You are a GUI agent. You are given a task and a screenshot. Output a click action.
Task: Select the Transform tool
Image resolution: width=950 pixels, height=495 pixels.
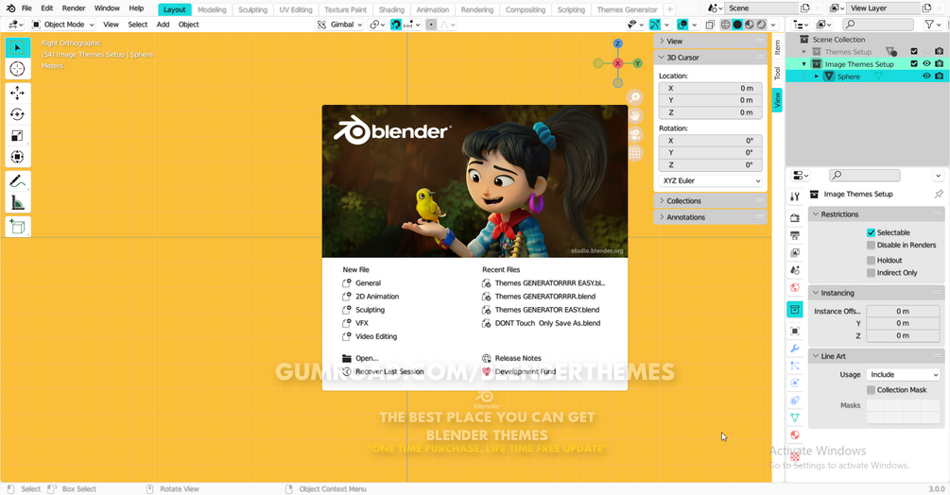point(18,157)
